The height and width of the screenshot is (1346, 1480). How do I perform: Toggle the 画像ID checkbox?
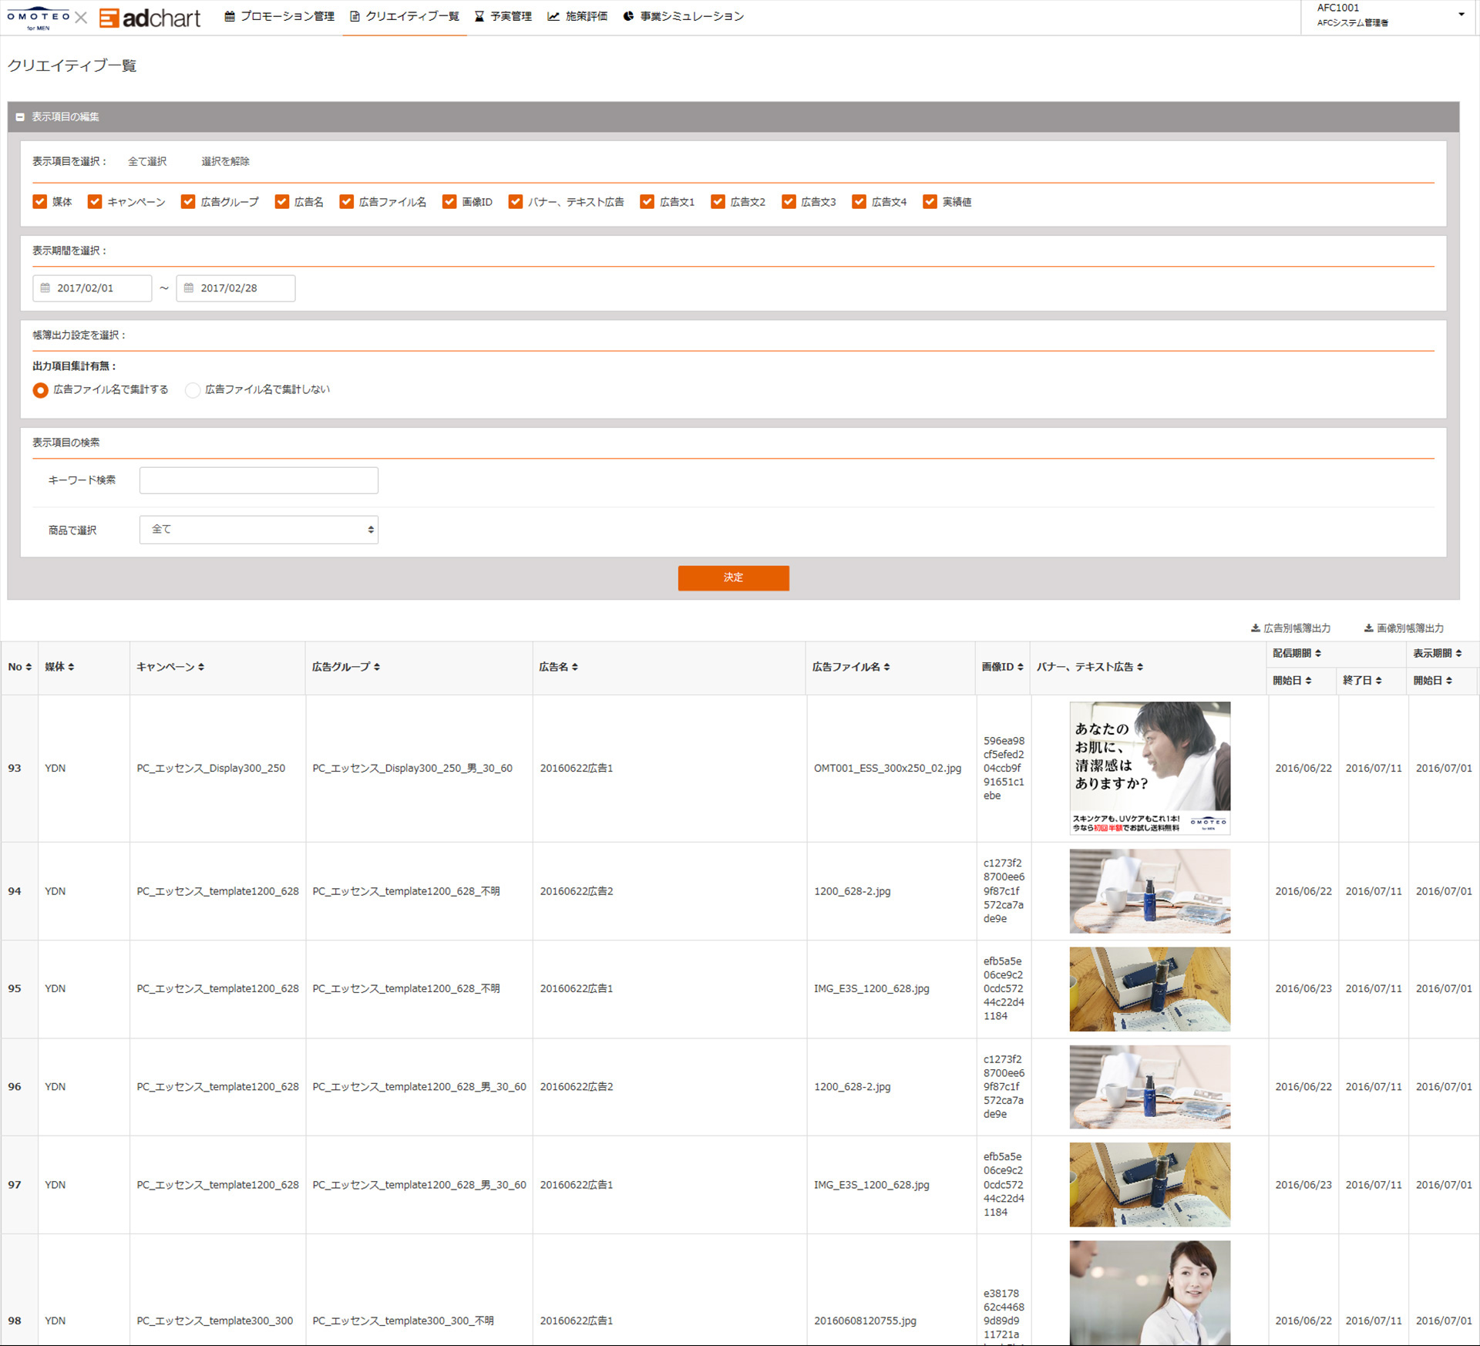click(x=449, y=202)
